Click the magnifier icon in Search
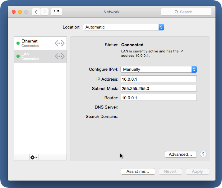 [176, 12]
